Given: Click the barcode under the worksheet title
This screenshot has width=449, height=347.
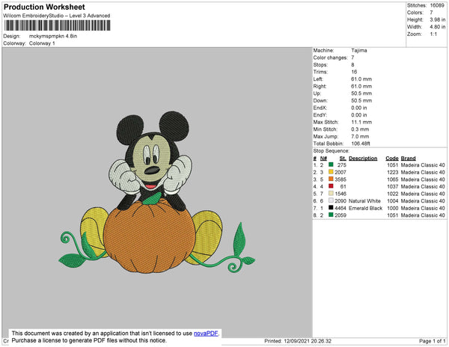Looking at the screenshot, I should point(57,25).
